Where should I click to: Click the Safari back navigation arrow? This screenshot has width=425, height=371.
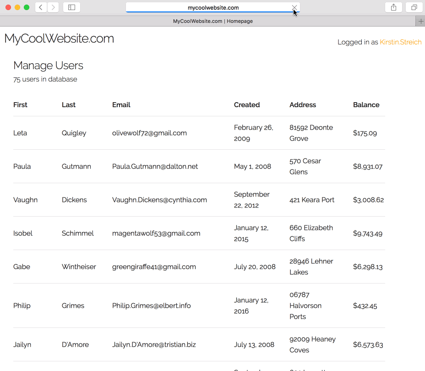tap(41, 7)
